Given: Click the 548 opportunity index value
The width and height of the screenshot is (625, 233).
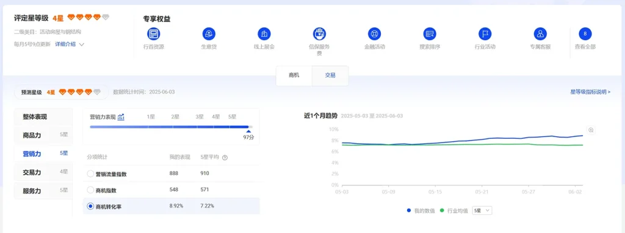Looking at the screenshot, I should coord(174,190).
